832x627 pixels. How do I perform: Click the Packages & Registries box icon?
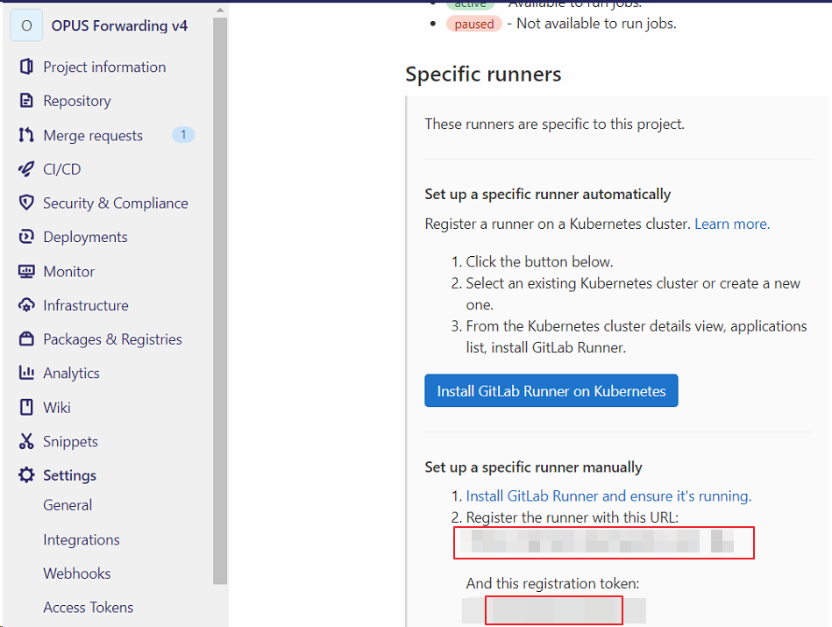[26, 338]
